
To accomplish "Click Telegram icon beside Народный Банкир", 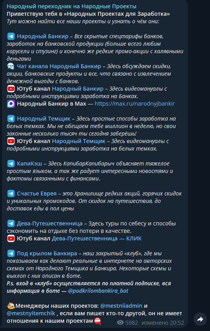I will (x=11, y=36).
